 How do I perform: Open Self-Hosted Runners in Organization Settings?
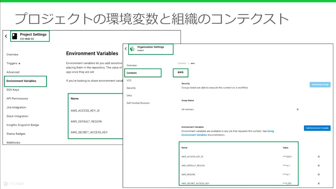click(138, 103)
